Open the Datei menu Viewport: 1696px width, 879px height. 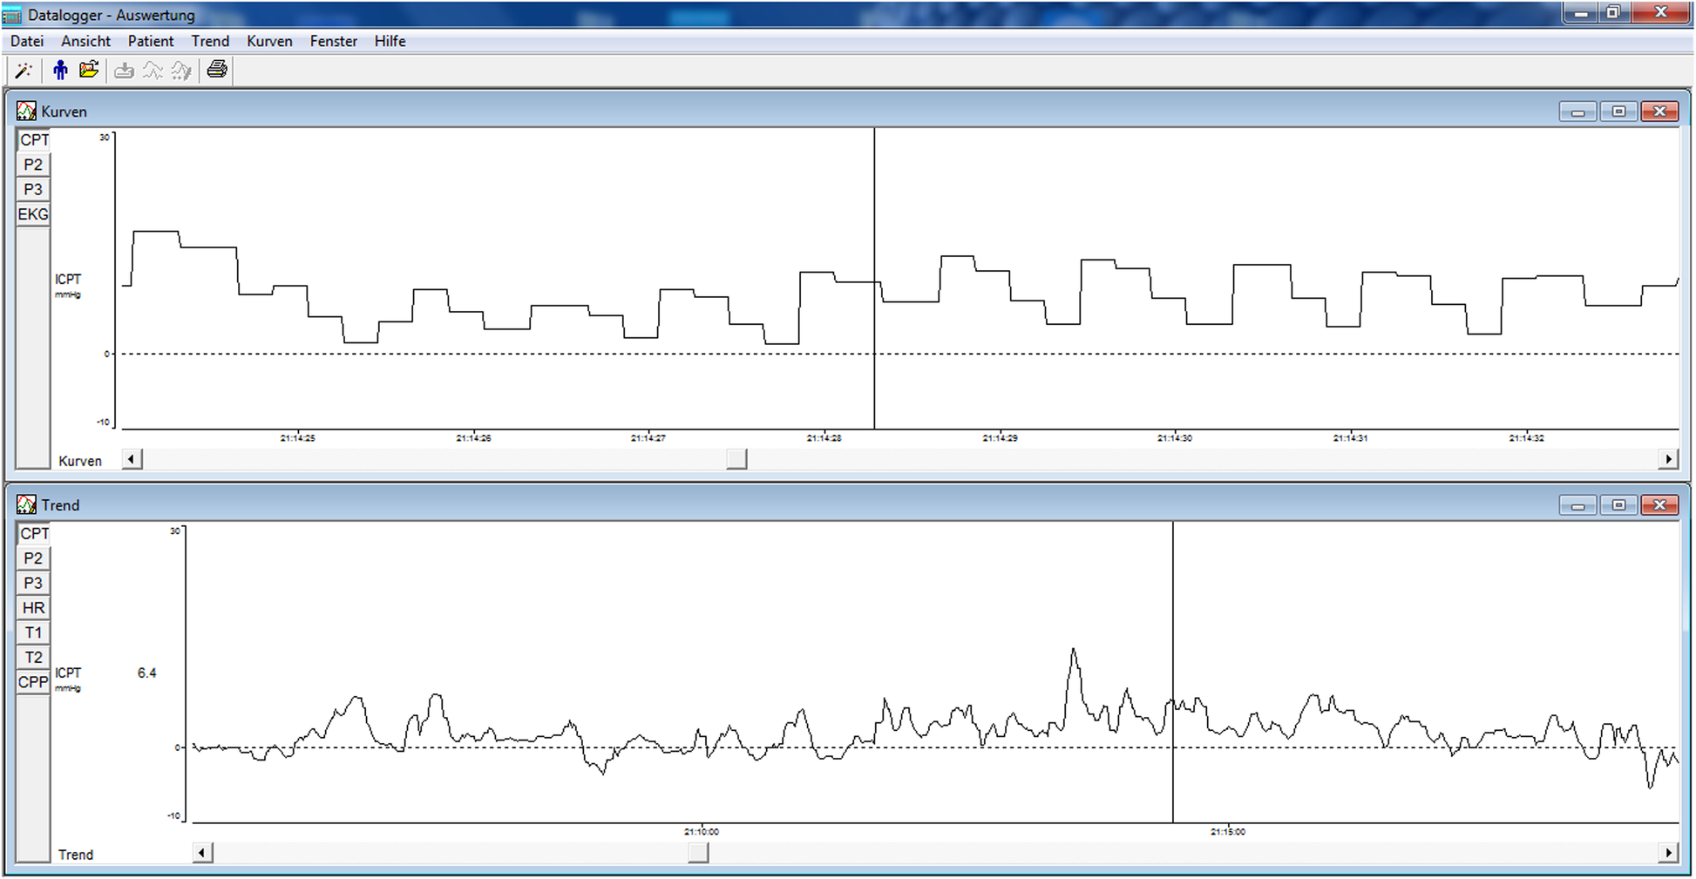(27, 41)
